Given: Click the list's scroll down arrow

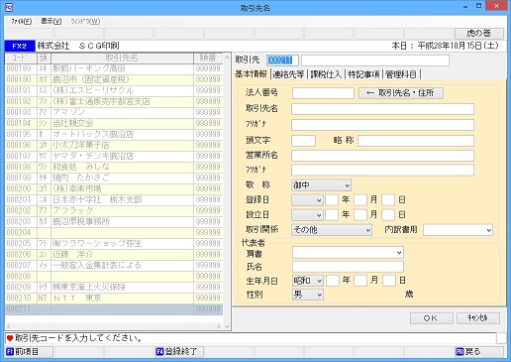Looking at the screenshot, I should (x=227, y=326).
